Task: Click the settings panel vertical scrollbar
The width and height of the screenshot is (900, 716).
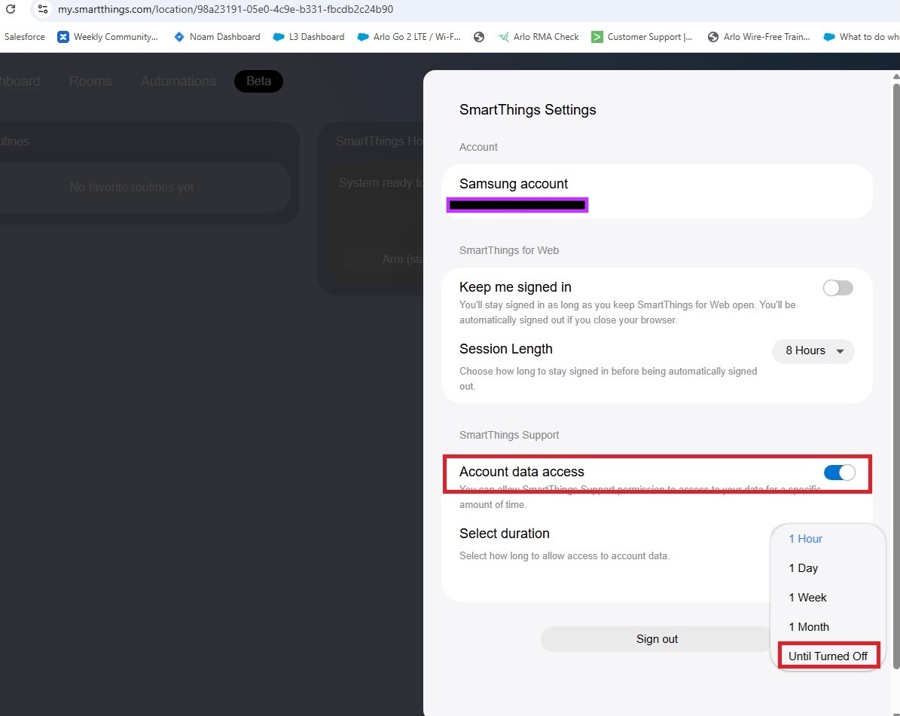Action: (896, 376)
